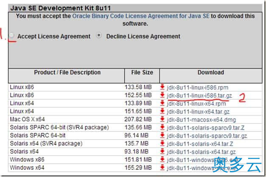Viewport: 266px width, 177px height.
Task: Click the 93.18 MB file size
Action: coord(136,152)
